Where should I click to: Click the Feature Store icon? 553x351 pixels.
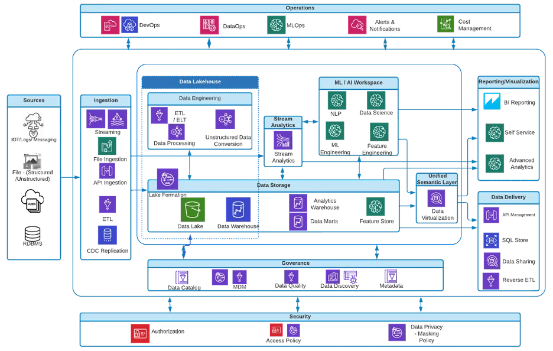(375, 206)
